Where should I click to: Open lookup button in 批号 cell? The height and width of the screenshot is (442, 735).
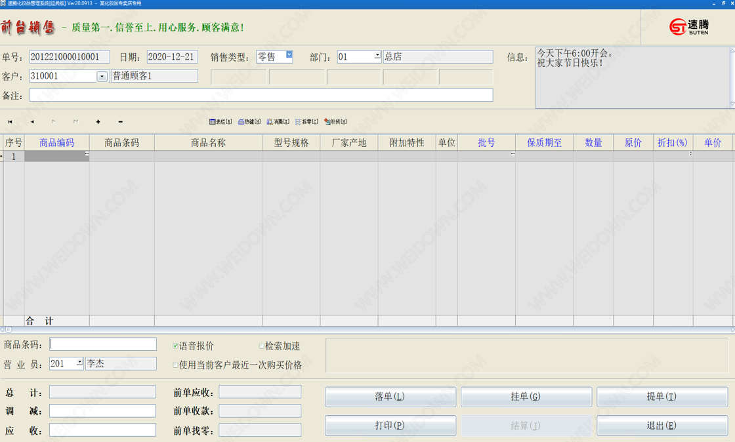(x=513, y=153)
